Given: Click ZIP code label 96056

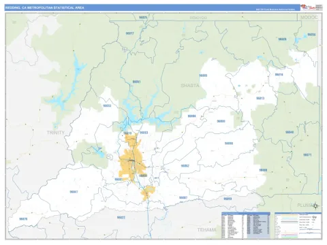Looking at the screenshot, I should 311,35.
